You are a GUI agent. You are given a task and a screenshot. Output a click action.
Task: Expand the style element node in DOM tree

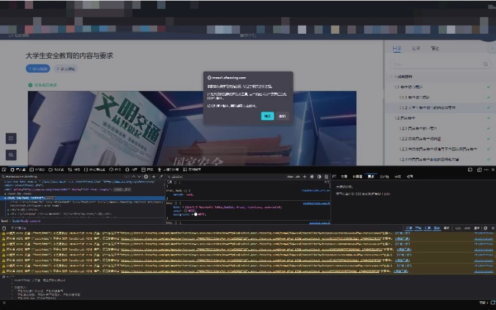8,210
